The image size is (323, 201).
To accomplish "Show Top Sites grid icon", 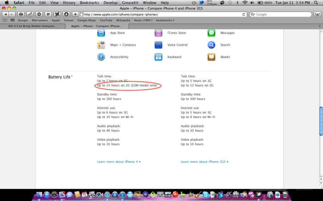I will pyautogui.click(x=13, y=20).
